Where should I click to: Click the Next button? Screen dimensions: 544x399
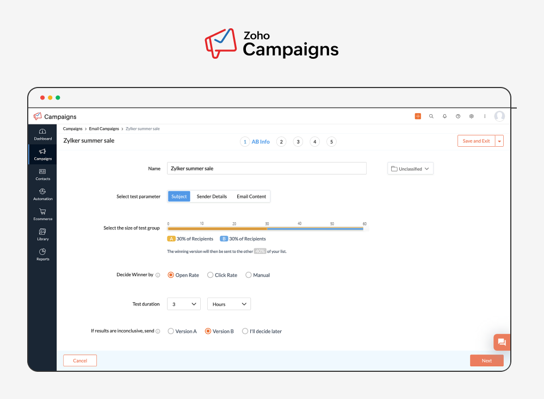[487, 360]
